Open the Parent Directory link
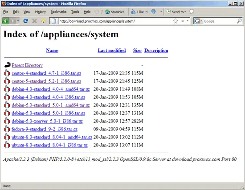This screenshot has height=190, width=245. tap(27, 65)
